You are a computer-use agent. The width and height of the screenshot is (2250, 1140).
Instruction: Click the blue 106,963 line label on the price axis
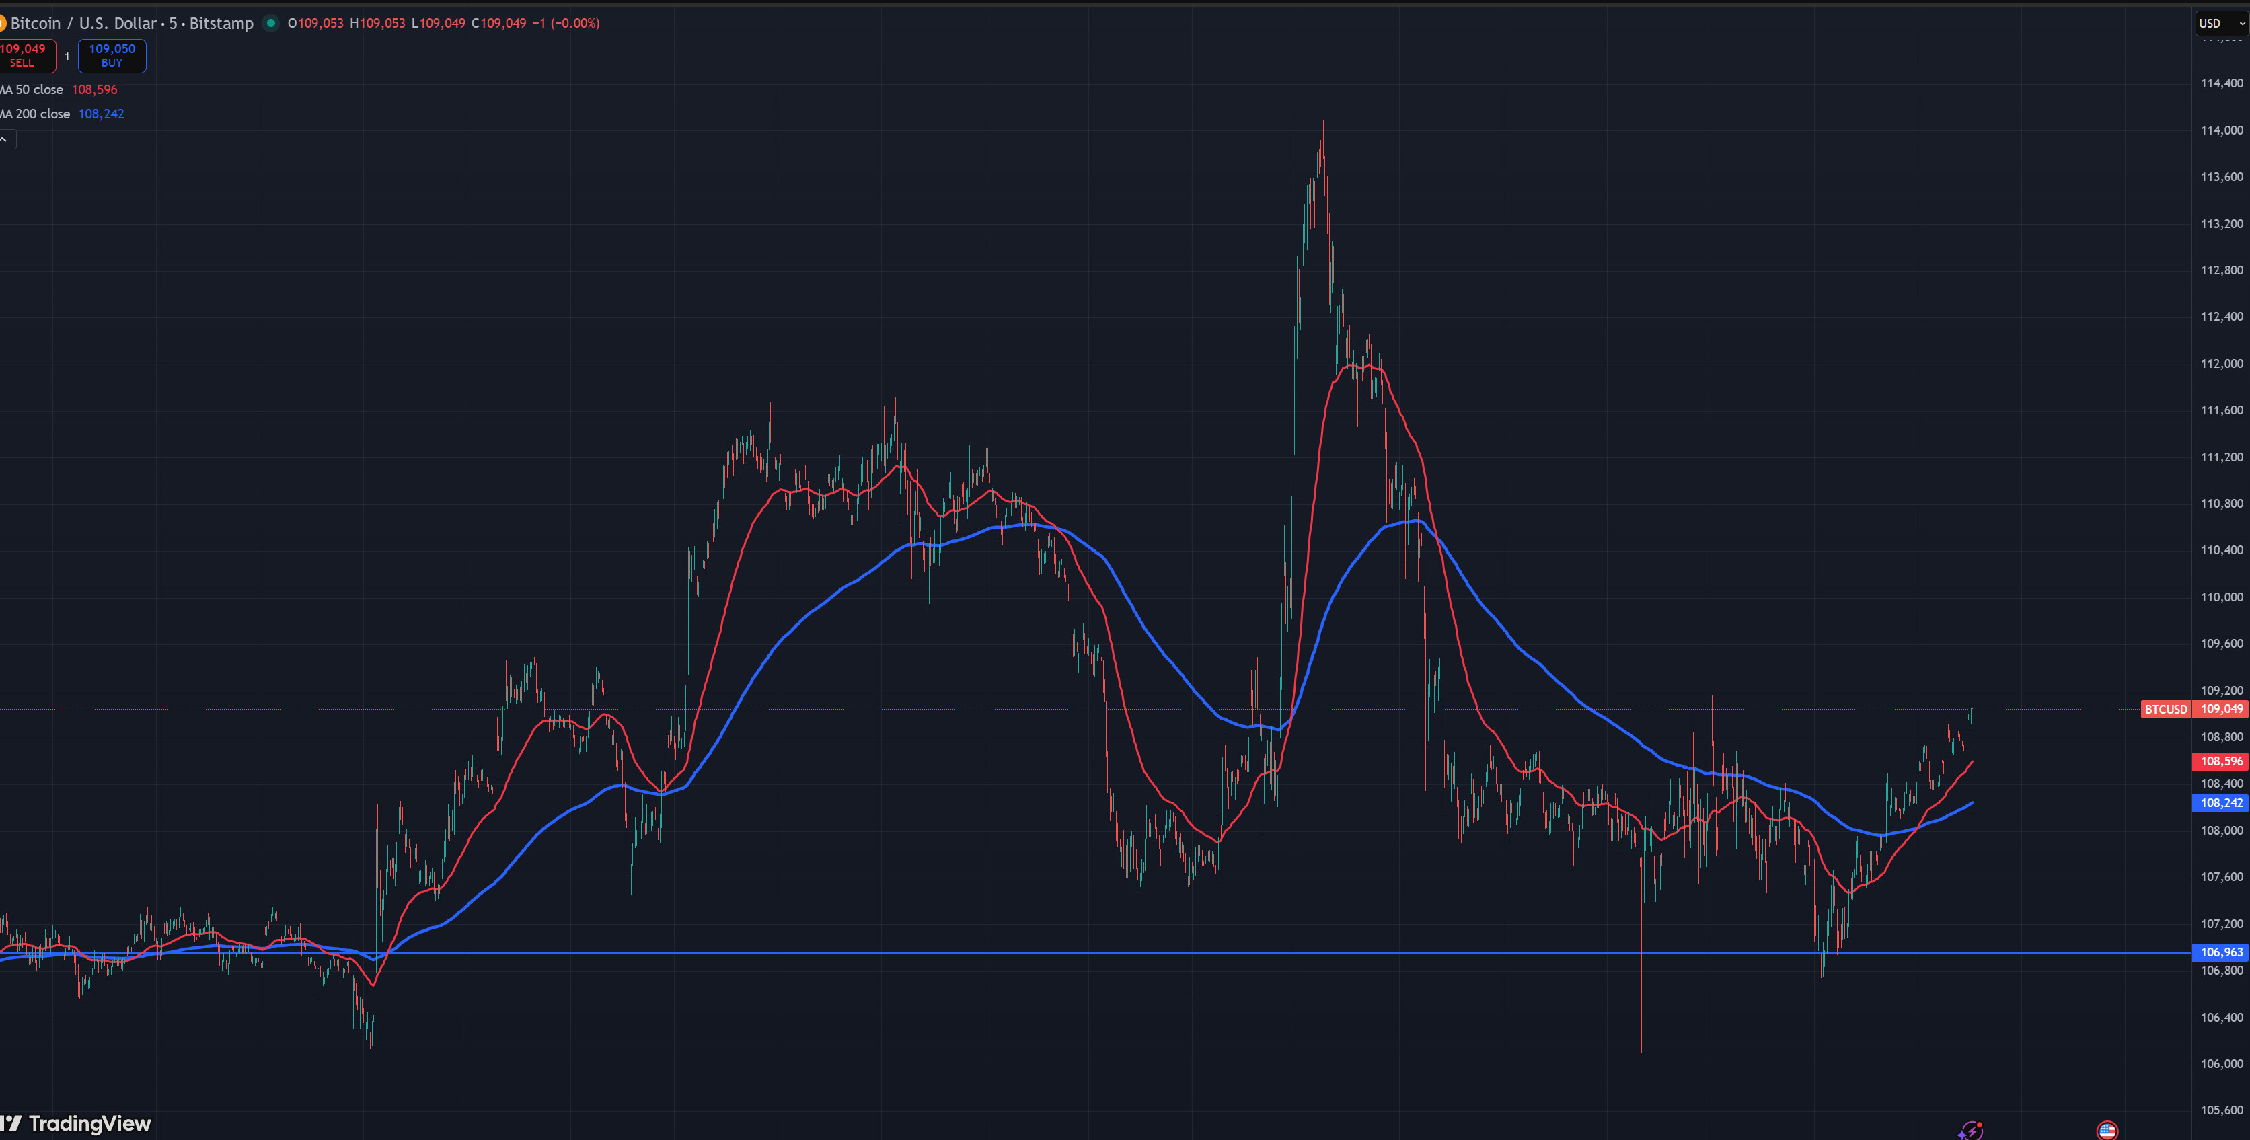tap(2221, 952)
